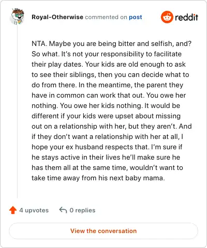The height and width of the screenshot is (248, 207).
Task: Click the line starting "hope your ex husband"
Action: 107,147
